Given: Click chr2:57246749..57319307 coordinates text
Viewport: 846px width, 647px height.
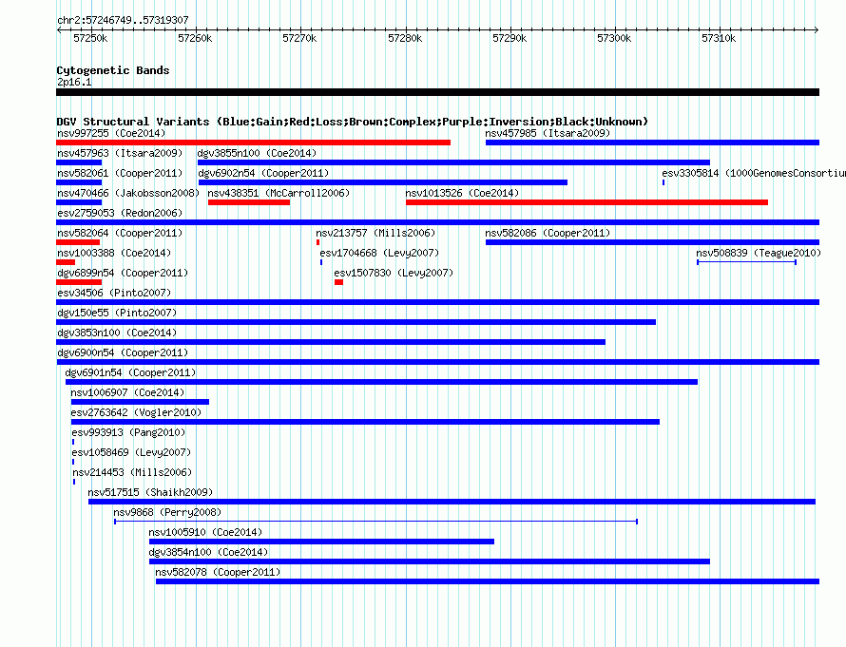Looking at the screenshot, I should [x=123, y=20].
